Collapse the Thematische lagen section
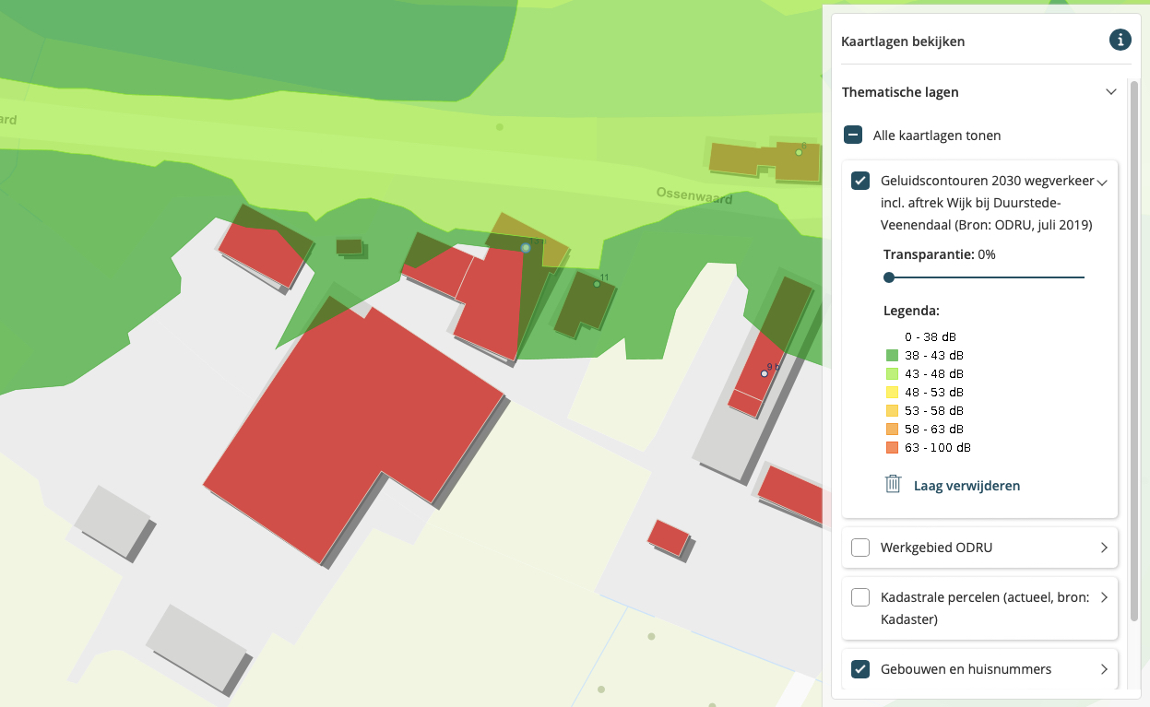This screenshot has width=1150, height=707. tap(1111, 92)
